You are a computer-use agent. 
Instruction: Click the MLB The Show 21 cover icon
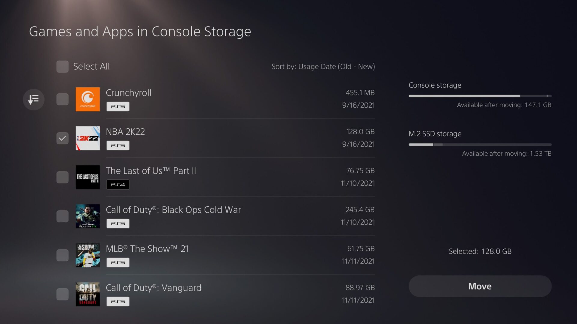pos(87,255)
